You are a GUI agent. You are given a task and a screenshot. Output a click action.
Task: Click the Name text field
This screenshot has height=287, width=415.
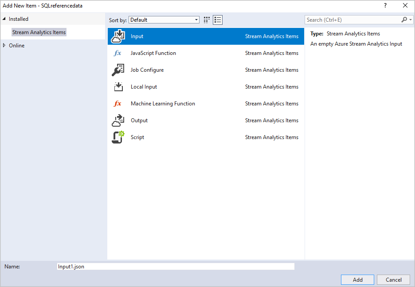click(x=176, y=267)
